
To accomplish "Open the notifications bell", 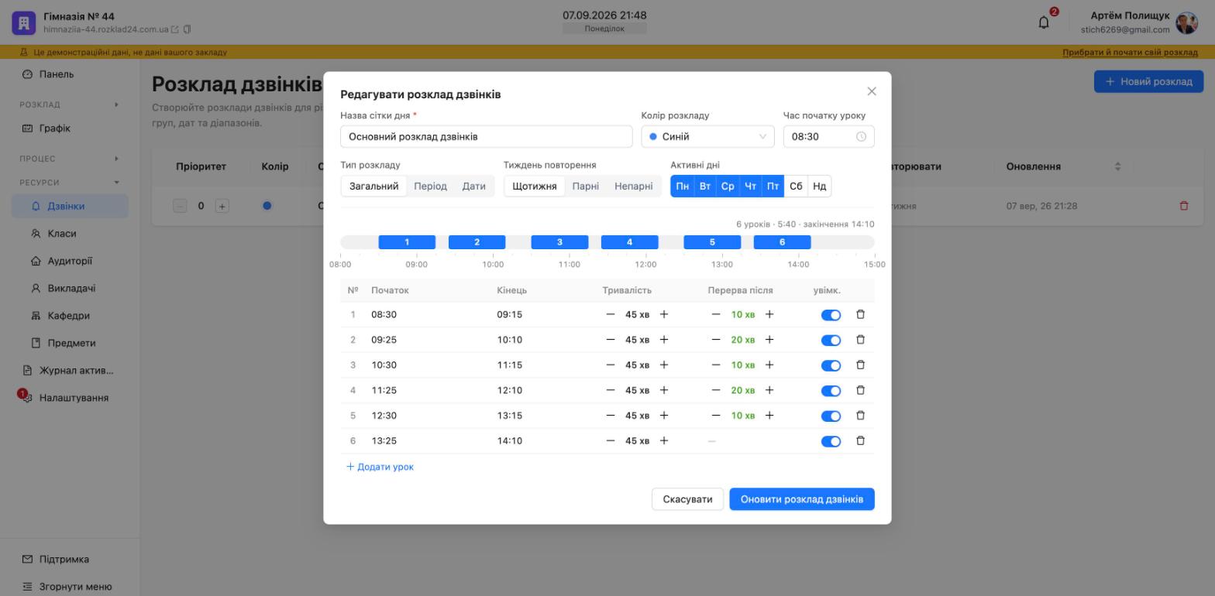I will coord(1044,22).
